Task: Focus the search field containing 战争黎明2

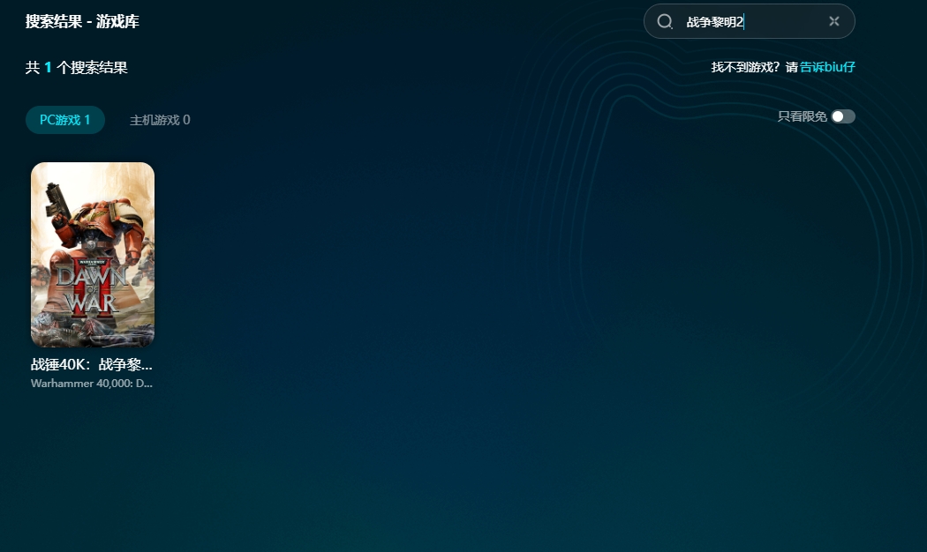Action: click(749, 21)
